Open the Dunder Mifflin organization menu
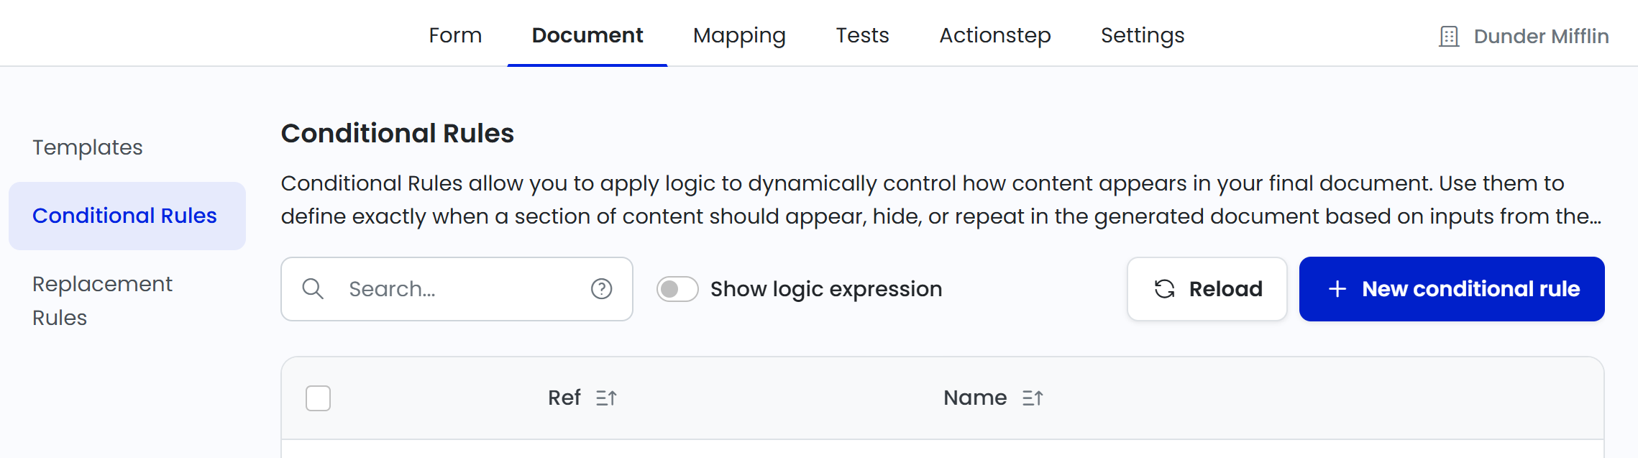This screenshot has height=458, width=1638. click(1540, 37)
